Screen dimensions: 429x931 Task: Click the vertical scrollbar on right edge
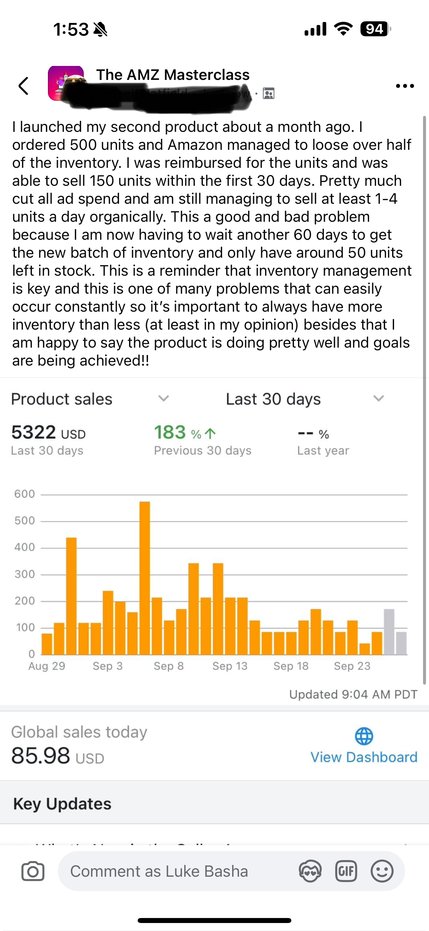pos(425,400)
